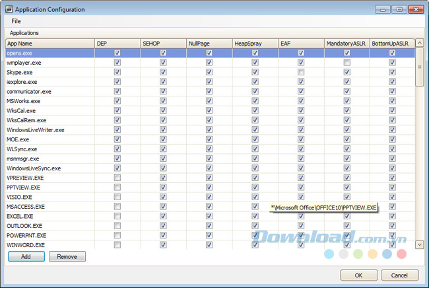Select the WLSync.exe row
This screenshot has height=288, width=429.
coord(210,149)
